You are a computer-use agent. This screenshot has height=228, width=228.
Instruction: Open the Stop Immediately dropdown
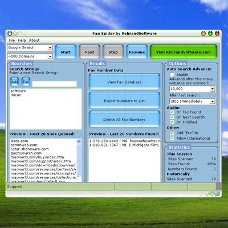click(192, 101)
